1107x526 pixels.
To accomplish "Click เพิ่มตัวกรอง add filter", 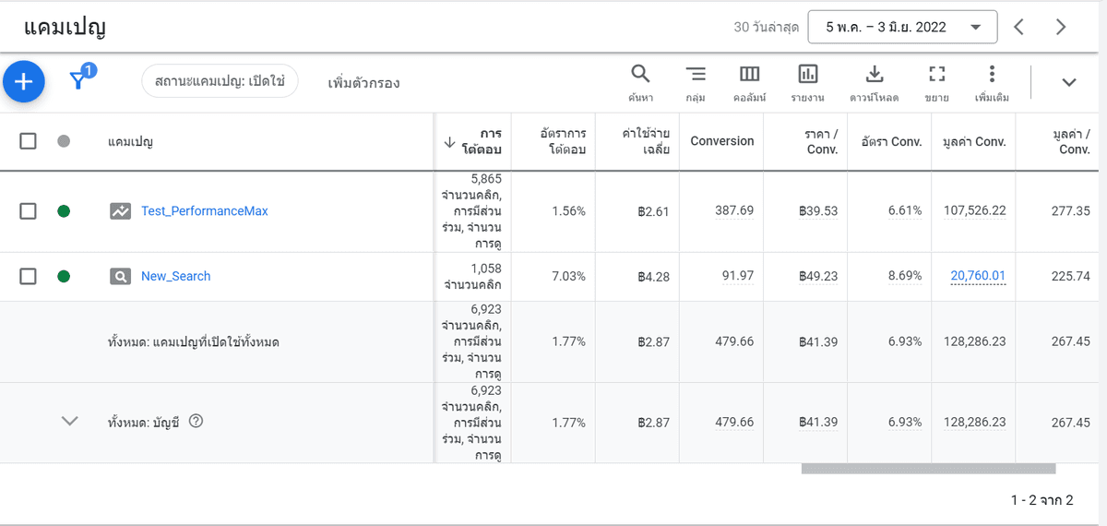I will point(363,83).
